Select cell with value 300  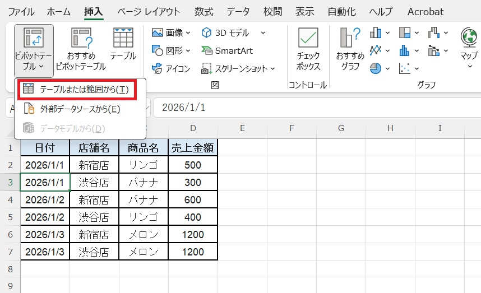(193, 183)
